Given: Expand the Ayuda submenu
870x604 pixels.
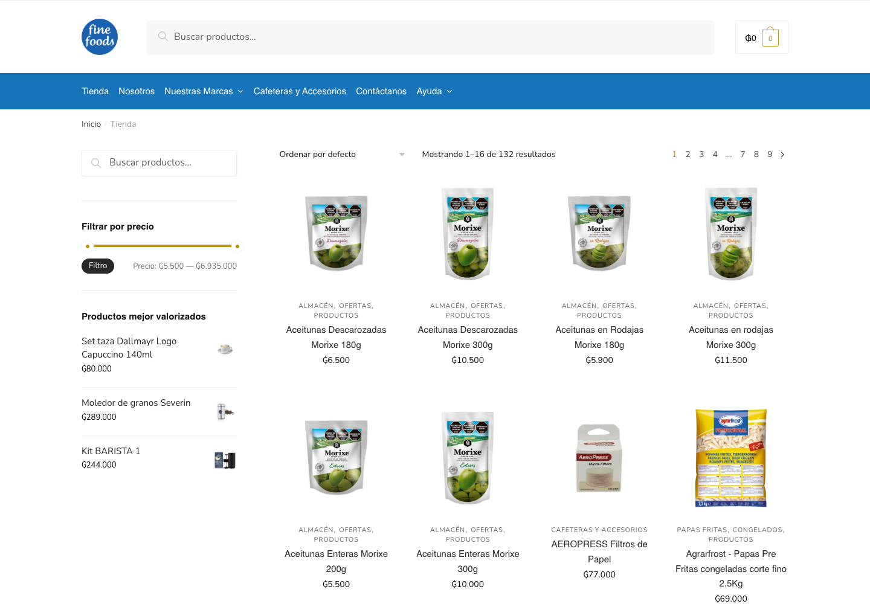Looking at the screenshot, I should click(449, 91).
